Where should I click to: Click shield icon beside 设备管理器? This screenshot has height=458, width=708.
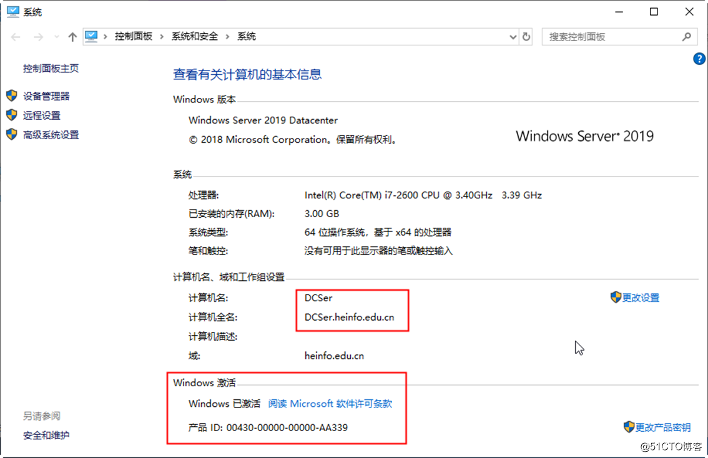pyautogui.click(x=12, y=95)
